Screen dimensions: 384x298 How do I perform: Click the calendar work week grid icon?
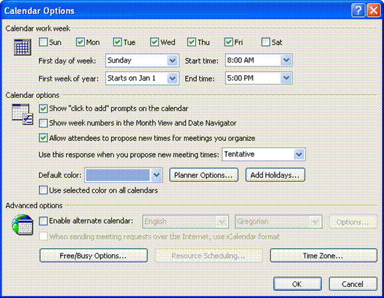point(22,47)
